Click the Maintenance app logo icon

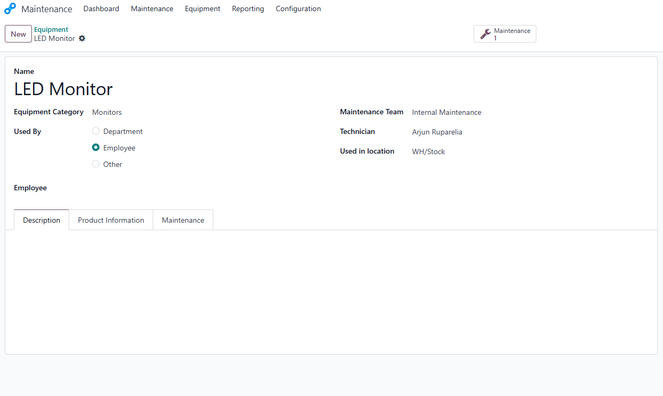pos(11,9)
